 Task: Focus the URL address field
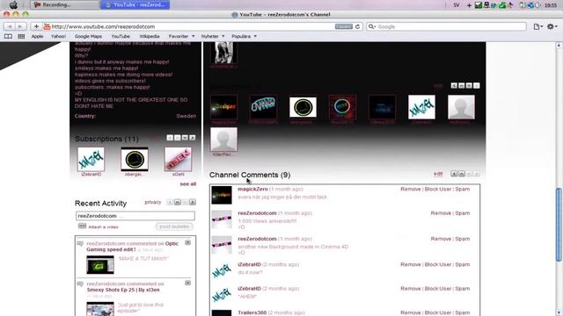click(x=192, y=26)
